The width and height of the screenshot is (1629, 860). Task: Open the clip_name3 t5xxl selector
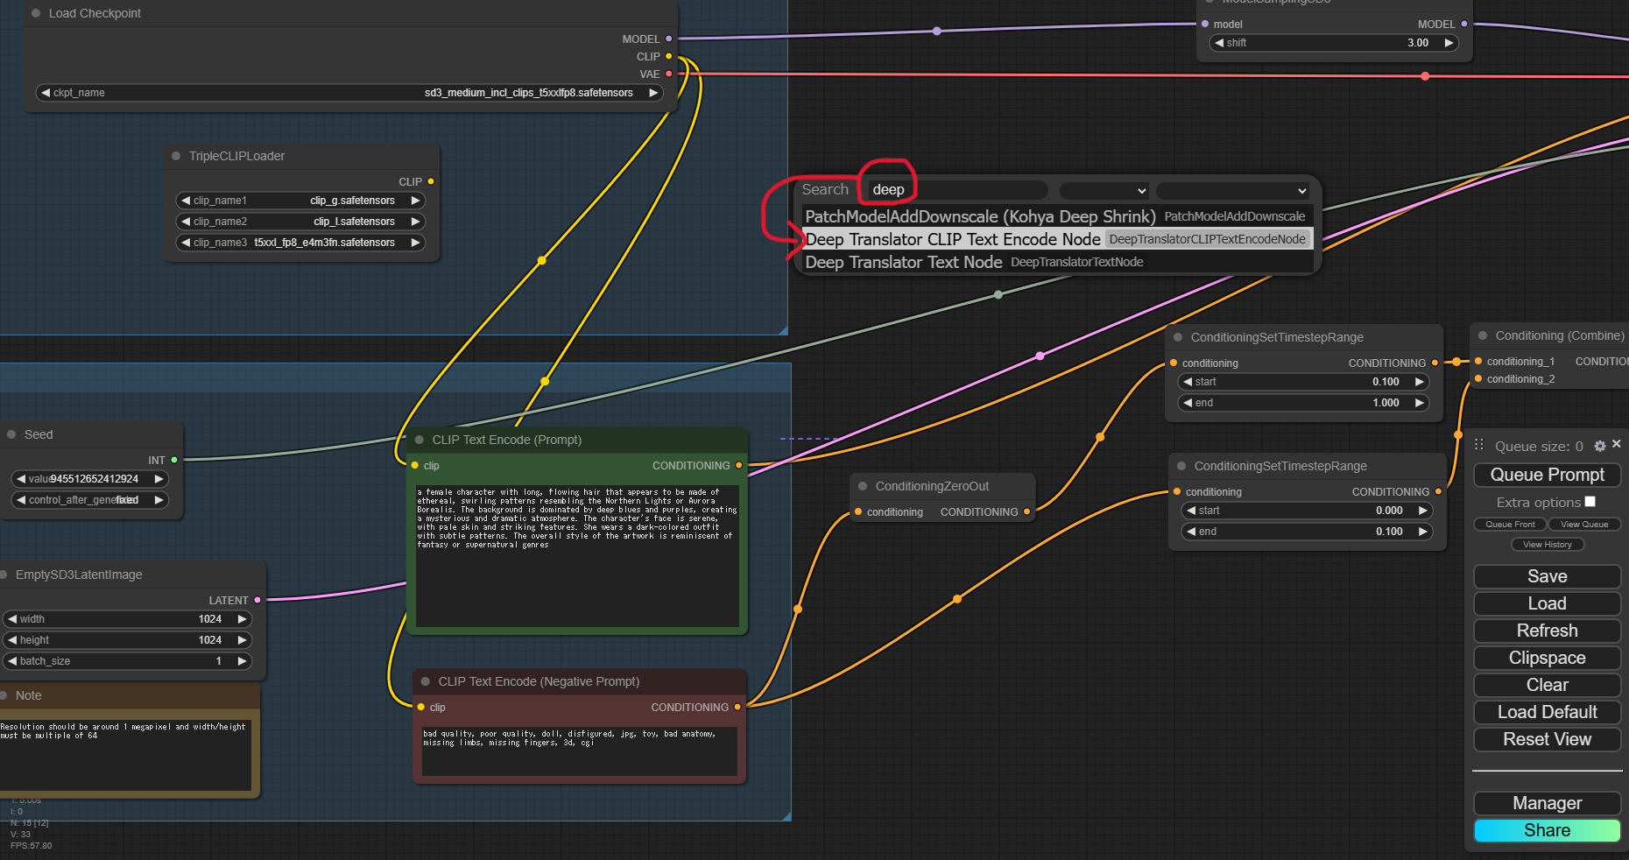tap(300, 243)
